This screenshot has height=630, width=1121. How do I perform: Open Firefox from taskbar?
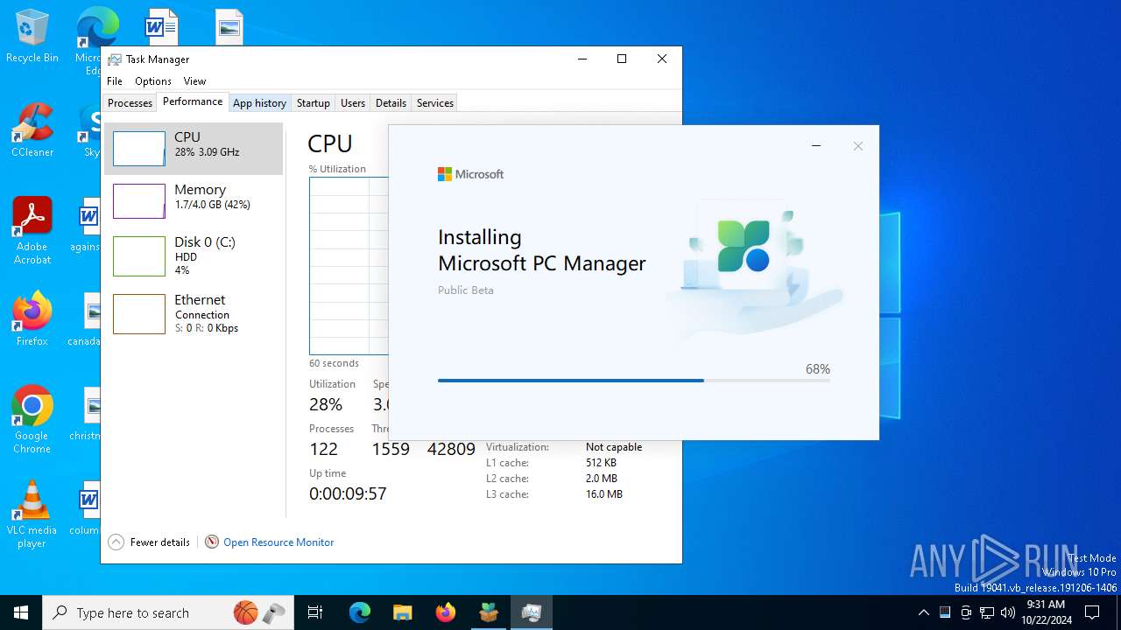(445, 612)
